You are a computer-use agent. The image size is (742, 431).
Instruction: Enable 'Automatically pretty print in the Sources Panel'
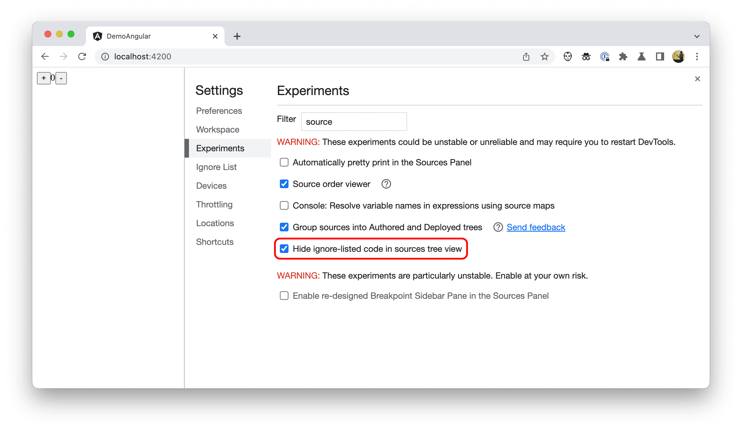pos(284,163)
